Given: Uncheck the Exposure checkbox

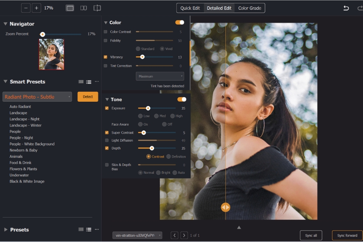Looking at the screenshot, I should pyautogui.click(x=107, y=108).
